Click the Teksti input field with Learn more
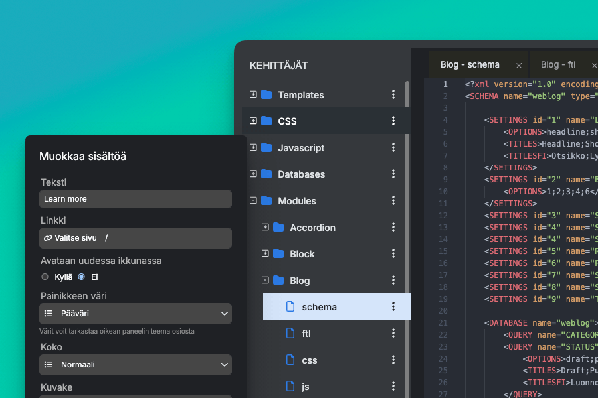Viewport: 598px width, 398px height. coord(136,199)
